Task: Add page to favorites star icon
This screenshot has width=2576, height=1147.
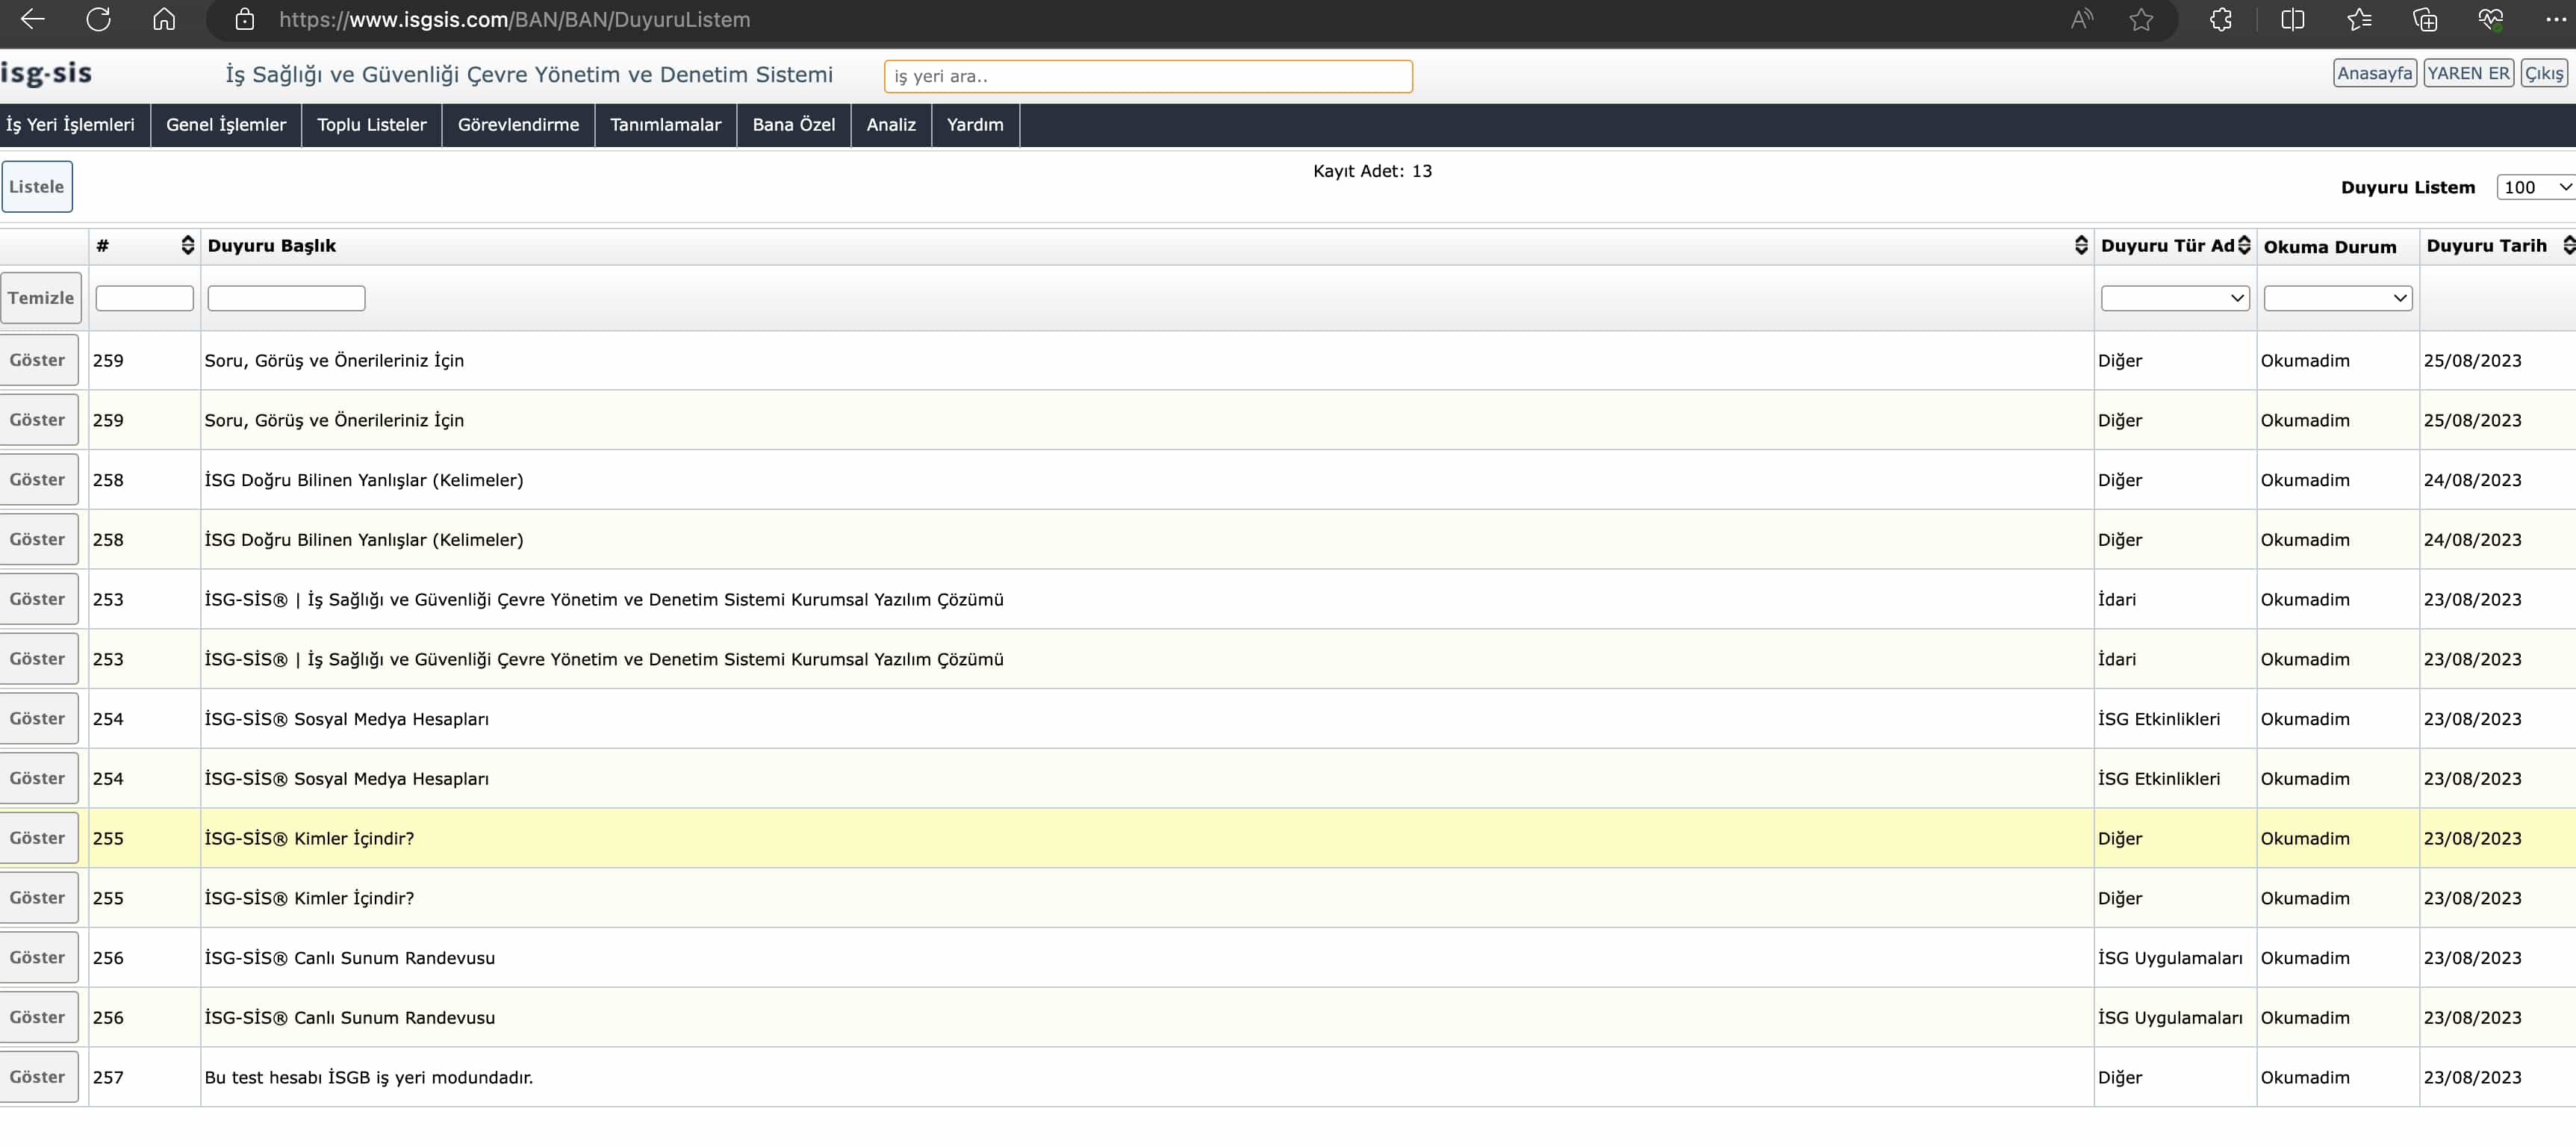Action: [2141, 19]
